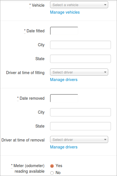This screenshot has width=117, height=176.
Task: Expand the Driver at time of removal dropdown
Action: [79, 140]
